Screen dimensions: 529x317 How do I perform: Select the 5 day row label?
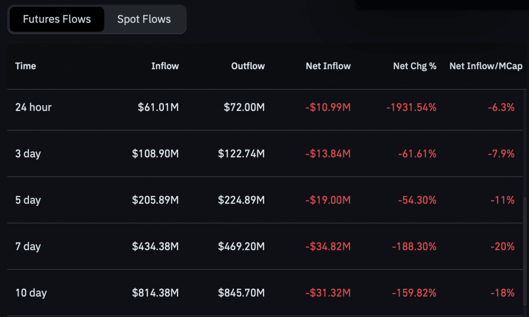pos(28,200)
